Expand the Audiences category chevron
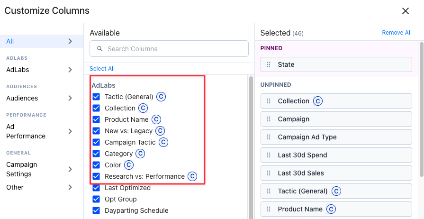Screen dimensions: 424x219 pyautogui.click(x=70, y=98)
